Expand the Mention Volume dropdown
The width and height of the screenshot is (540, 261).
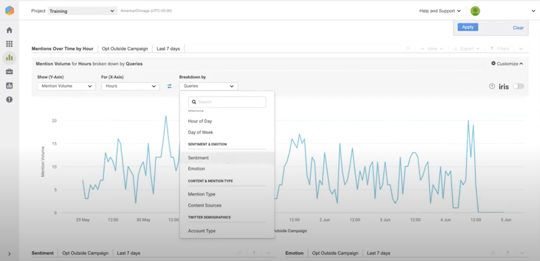(66, 86)
